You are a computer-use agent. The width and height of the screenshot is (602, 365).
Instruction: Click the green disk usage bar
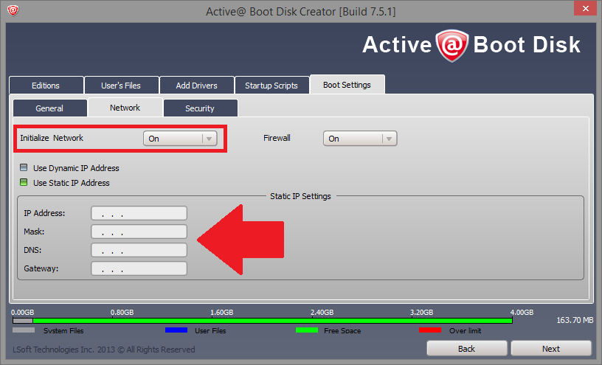(x=273, y=321)
